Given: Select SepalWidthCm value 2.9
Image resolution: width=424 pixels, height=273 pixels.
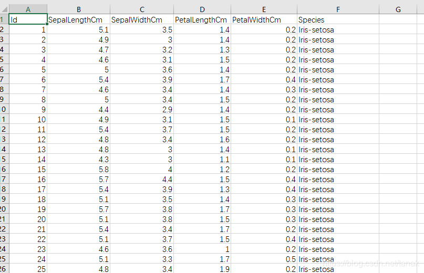Looking at the screenshot, I should pyautogui.click(x=142, y=109).
